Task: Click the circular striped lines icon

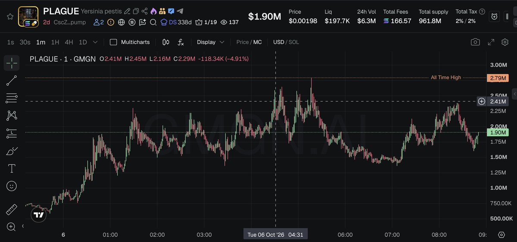Action: coord(132,22)
